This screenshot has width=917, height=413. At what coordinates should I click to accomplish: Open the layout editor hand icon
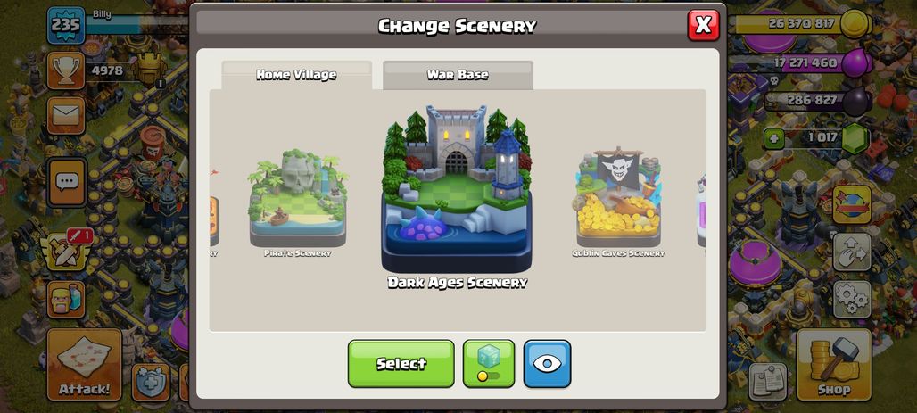click(x=852, y=252)
